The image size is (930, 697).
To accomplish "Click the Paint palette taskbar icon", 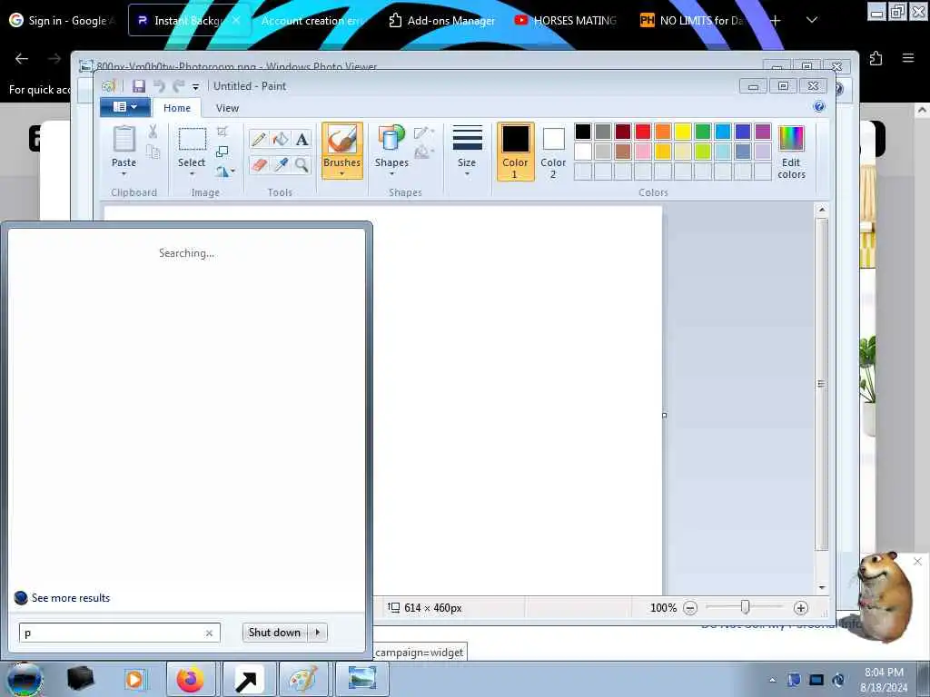I will click(303, 679).
